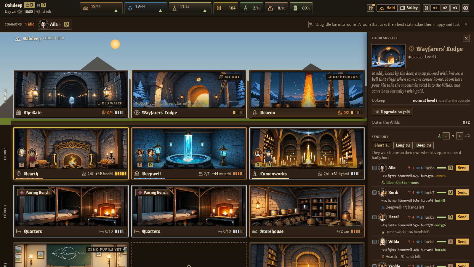Send Hazel into the Wilds
Image resolution: width=474 pixels, height=267 pixels.
(462, 217)
